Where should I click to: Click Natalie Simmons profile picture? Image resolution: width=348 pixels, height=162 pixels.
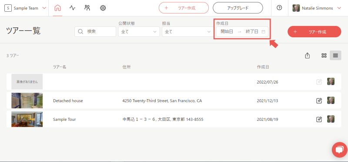point(296,8)
